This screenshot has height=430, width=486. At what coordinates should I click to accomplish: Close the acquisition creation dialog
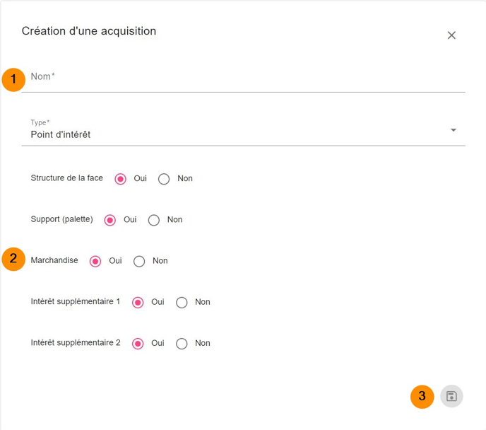451,35
